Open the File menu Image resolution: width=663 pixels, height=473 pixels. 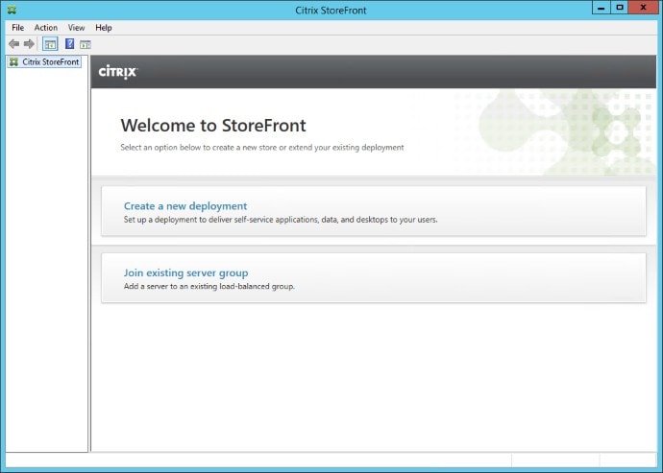(x=17, y=28)
